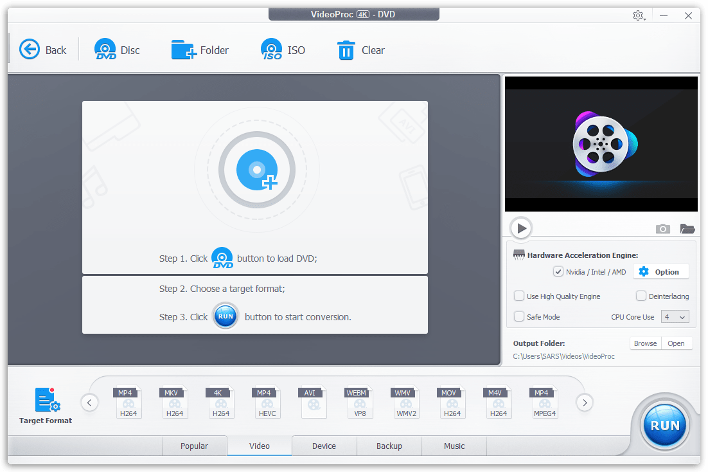Switch to the Device tab
Viewport: 708px width, 472px height.
pyautogui.click(x=324, y=446)
